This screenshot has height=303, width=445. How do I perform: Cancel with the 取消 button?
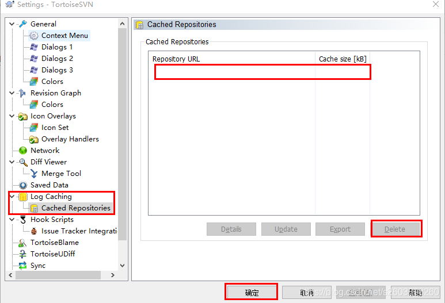coord(306,292)
